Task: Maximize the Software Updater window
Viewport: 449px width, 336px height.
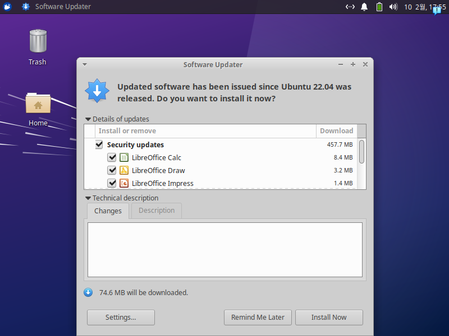Action: point(353,64)
